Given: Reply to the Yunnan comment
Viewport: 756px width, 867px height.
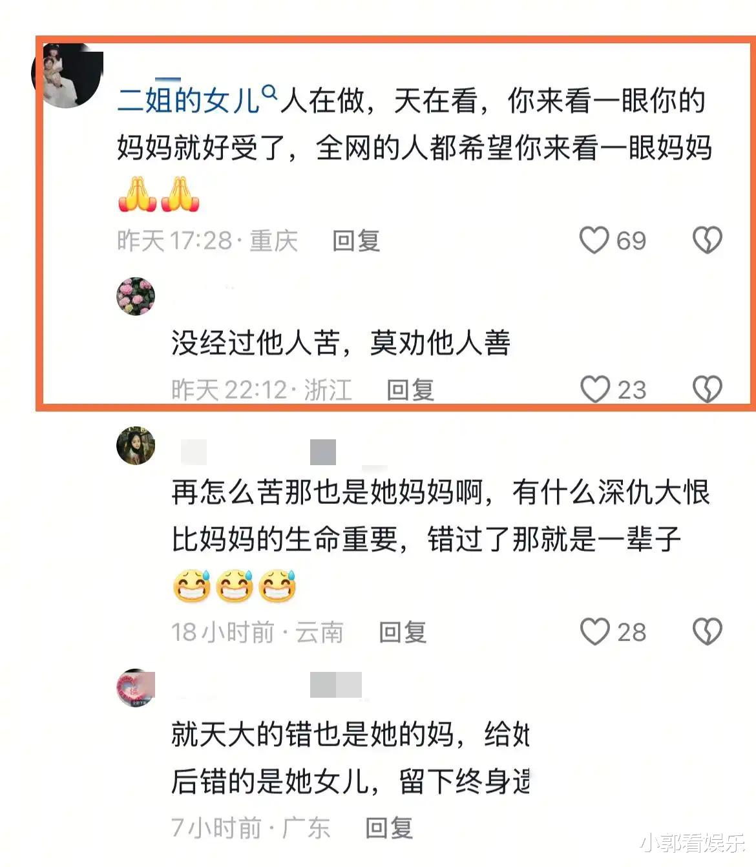Looking at the screenshot, I should 403,632.
